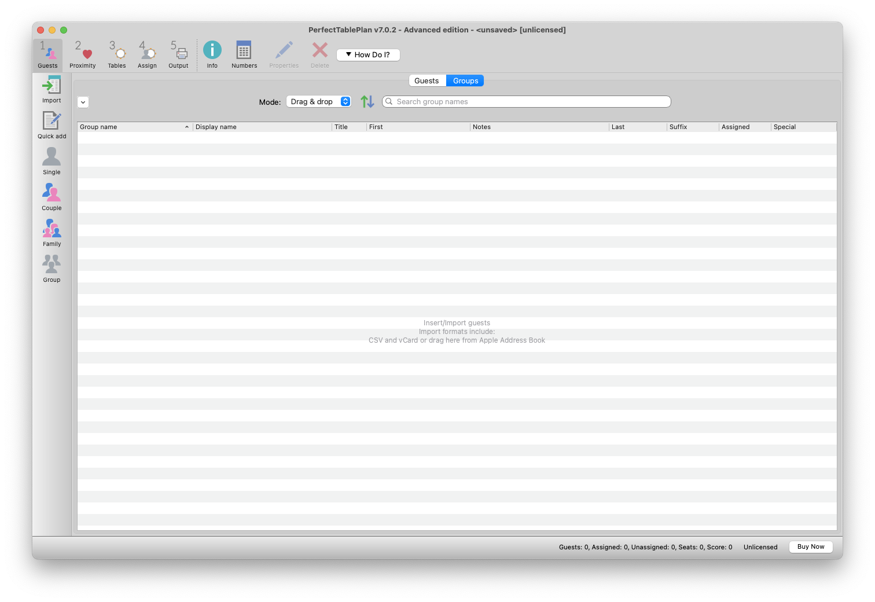
Task: Open the Mode Drag & drop dropdown
Action: pos(319,102)
